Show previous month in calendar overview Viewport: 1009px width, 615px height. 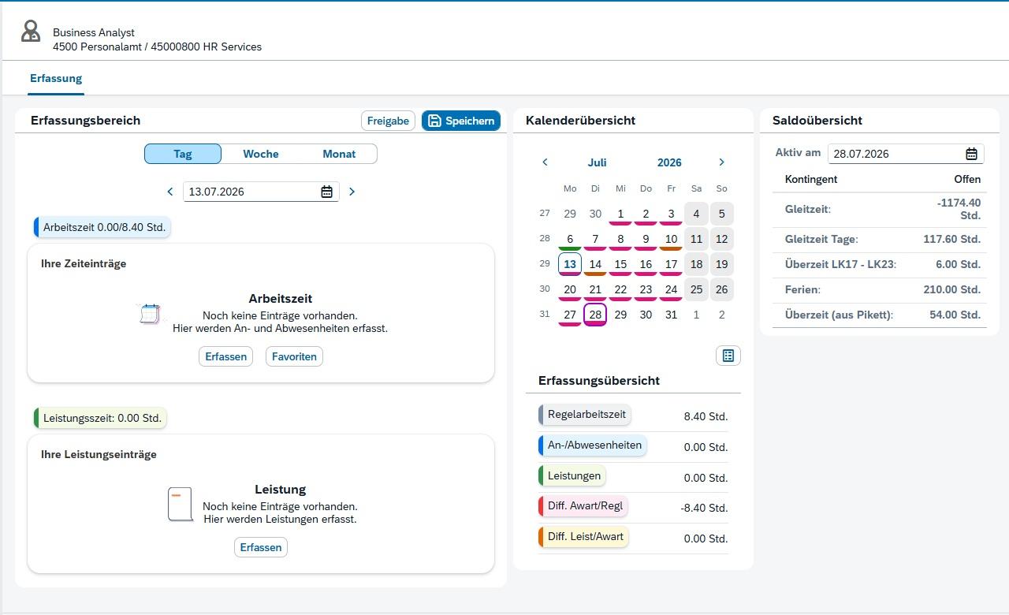[x=545, y=162]
